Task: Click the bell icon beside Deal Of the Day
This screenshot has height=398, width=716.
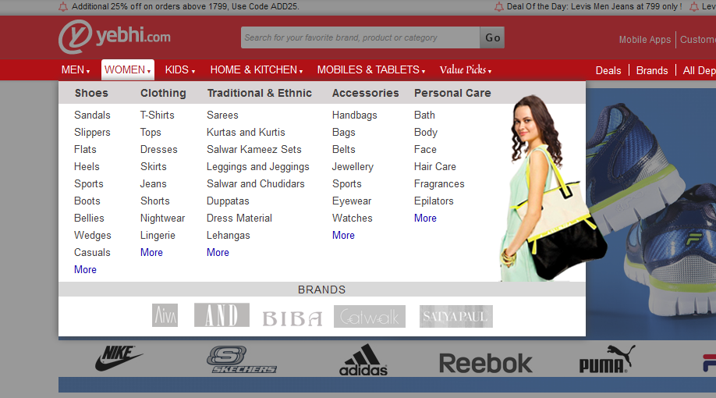Action: pyautogui.click(x=499, y=6)
